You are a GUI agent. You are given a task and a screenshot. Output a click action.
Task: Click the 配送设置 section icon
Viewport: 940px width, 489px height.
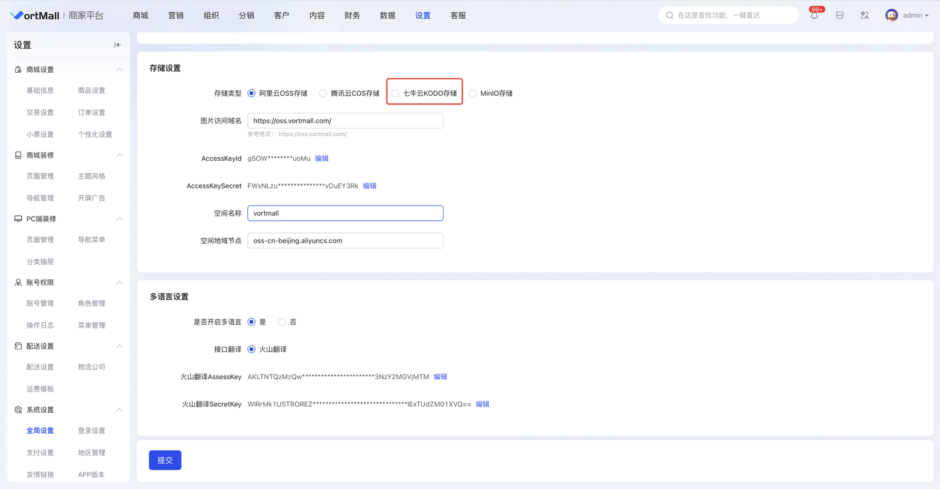click(18, 346)
